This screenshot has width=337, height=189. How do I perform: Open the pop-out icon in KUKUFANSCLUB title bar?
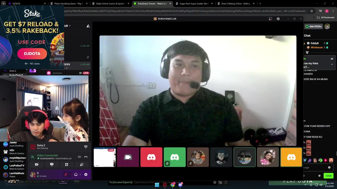270,19
